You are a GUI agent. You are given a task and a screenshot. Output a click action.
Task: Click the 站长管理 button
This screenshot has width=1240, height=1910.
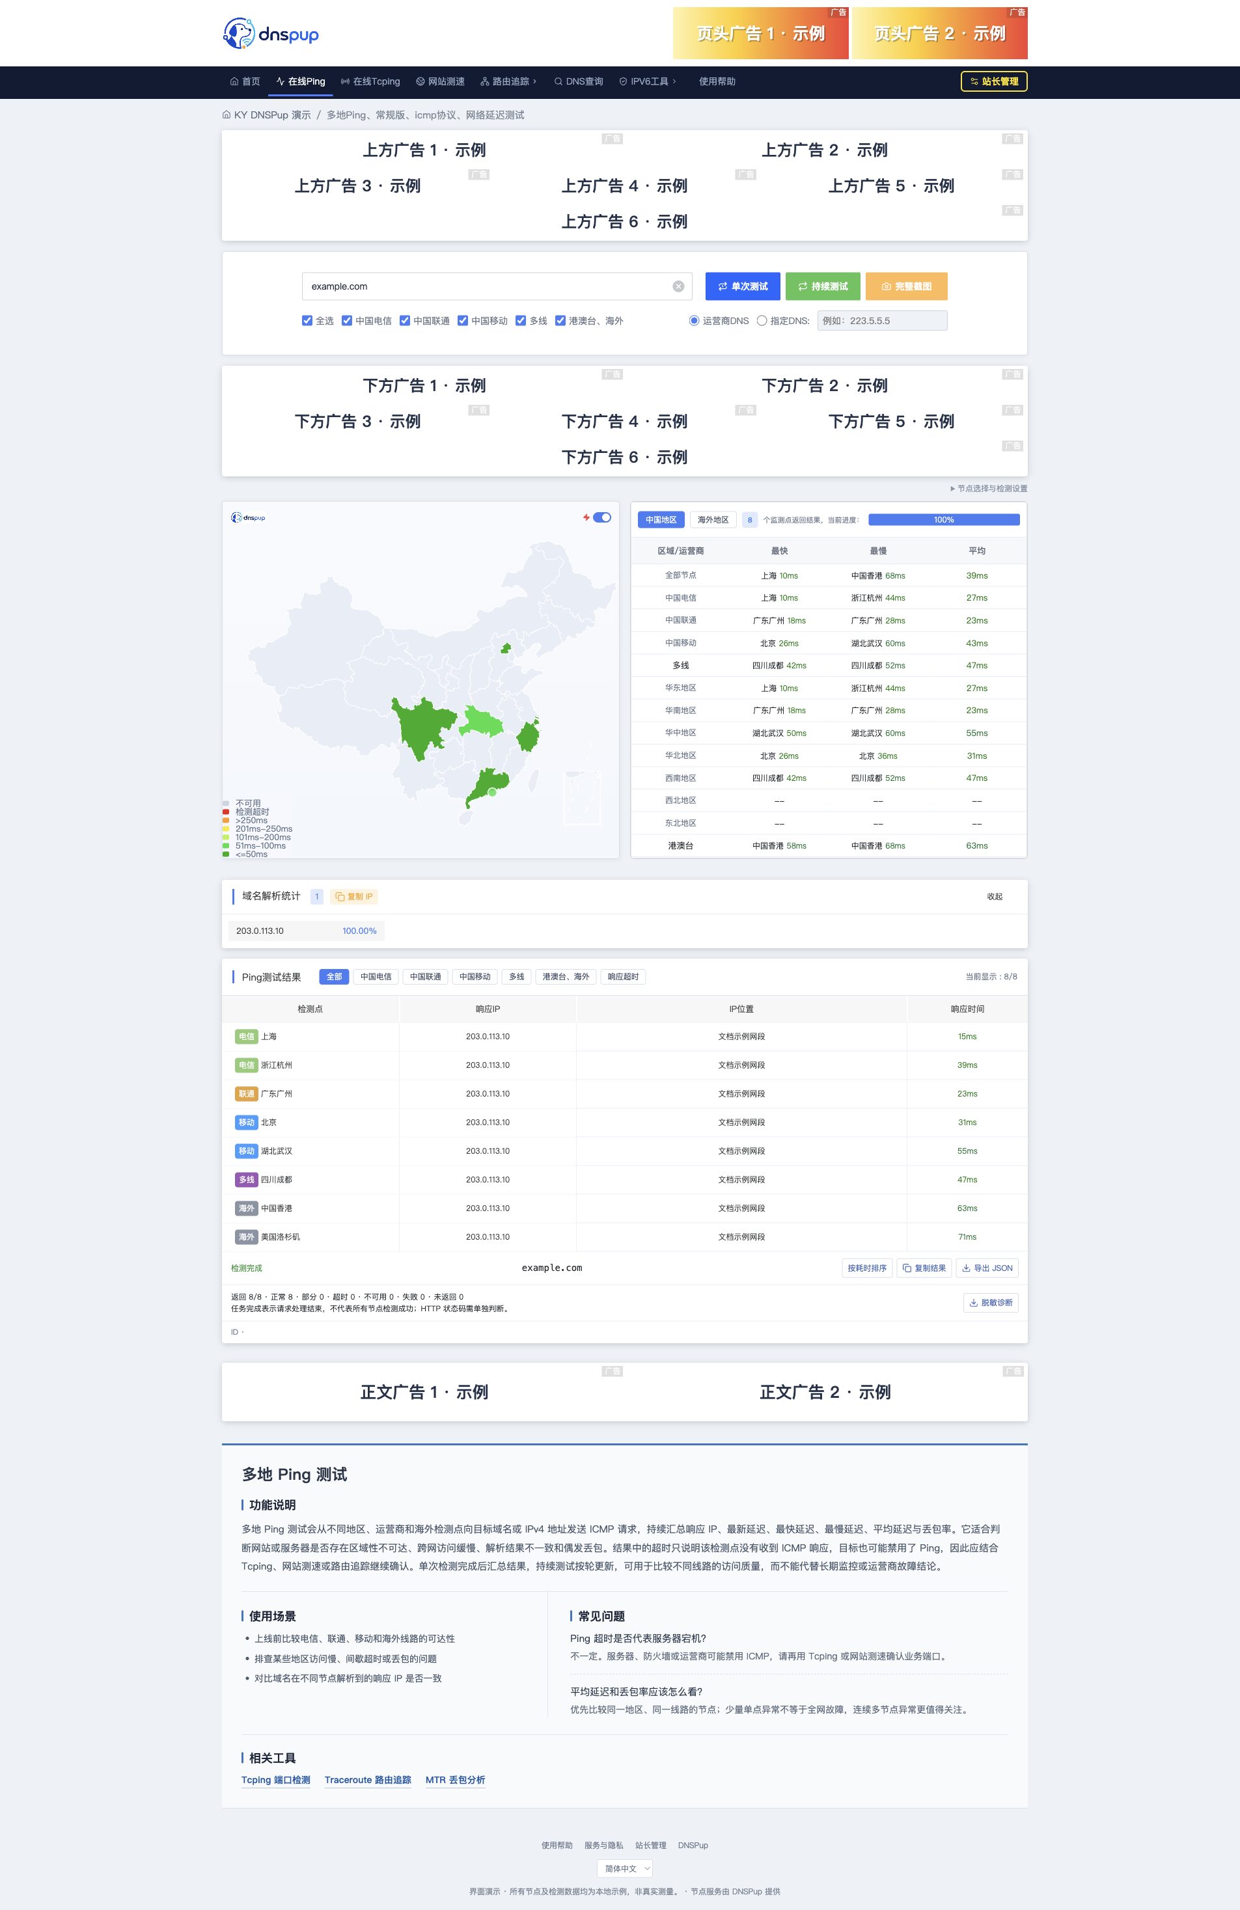click(x=993, y=82)
